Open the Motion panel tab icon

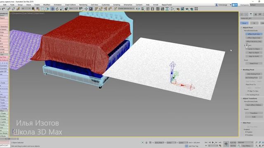click(256, 14)
